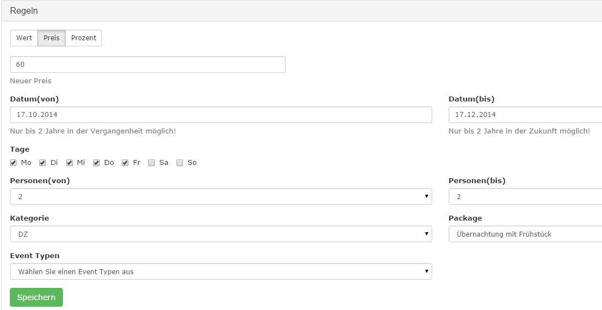Screen dimensions: 602x310
Task: Switch to the Prozent tab
Action: click(83, 38)
